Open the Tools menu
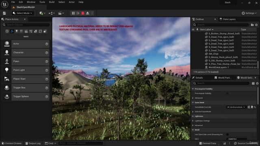260x146 pixels. pyautogui.click(x=42, y=2)
